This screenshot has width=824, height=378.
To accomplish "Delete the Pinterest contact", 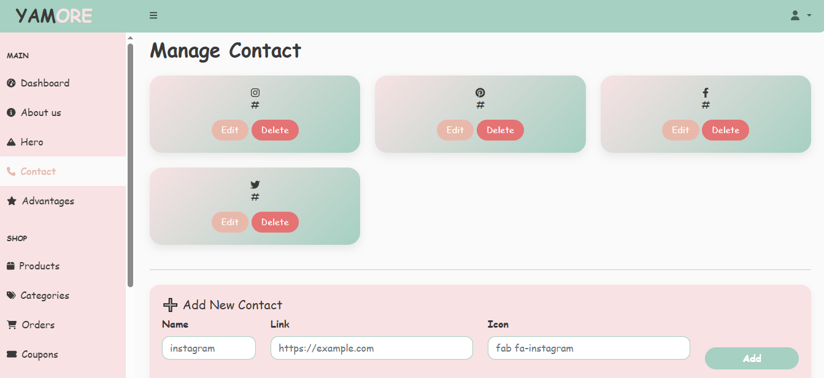I will pyautogui.click(x=500, y=130).
